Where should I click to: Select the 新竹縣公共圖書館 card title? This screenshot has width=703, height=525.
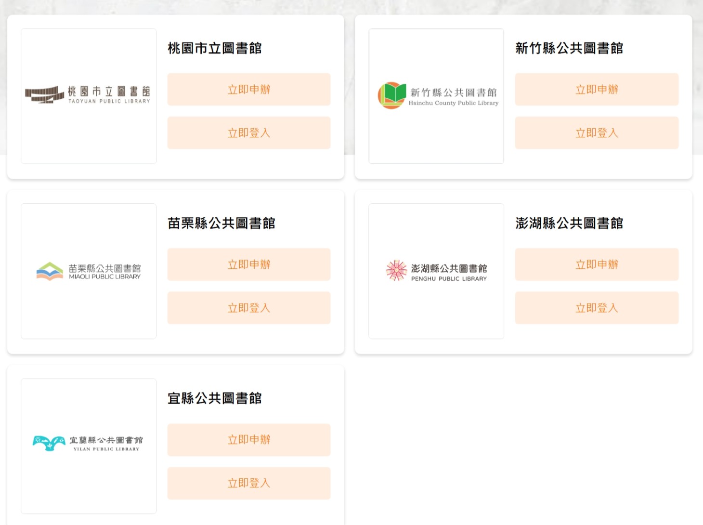569,48
